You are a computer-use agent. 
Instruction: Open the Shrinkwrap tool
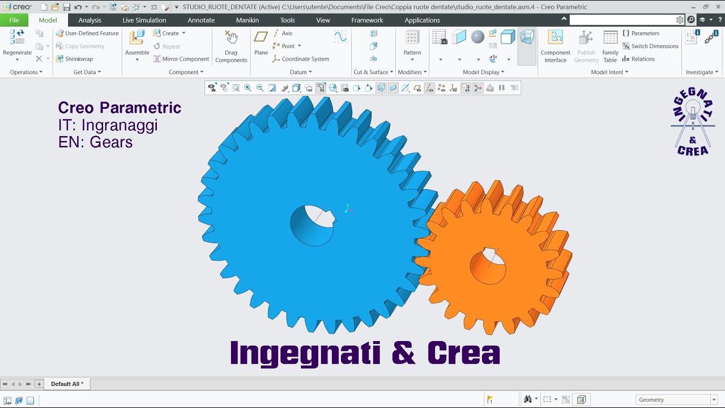click(x=74, y=59)
